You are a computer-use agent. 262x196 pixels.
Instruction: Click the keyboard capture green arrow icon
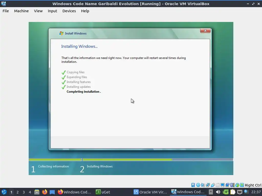[242, 185]
